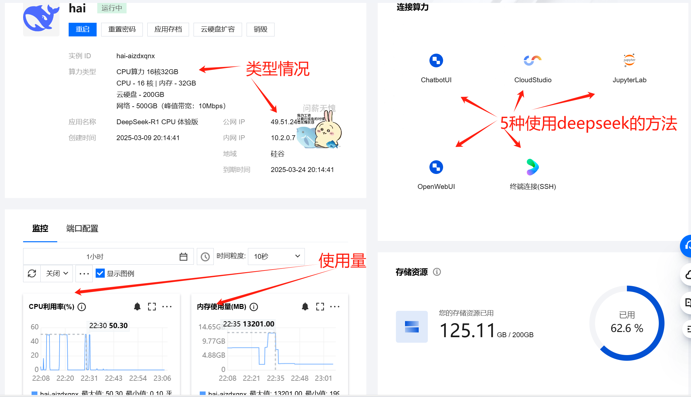Set alarm bell on 内存使用量 chart
Viewport: 691px width, 397px height.
click(305, 307)
